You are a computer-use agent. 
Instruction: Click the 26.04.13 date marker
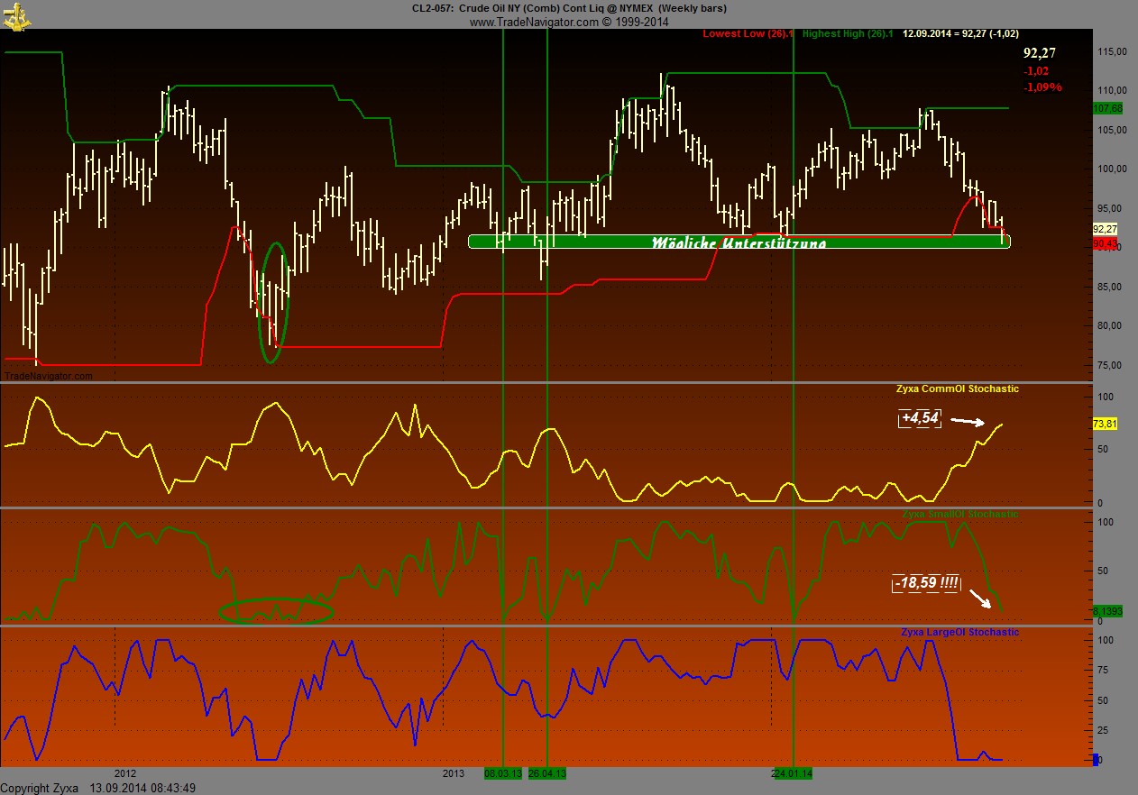[x=547, y=773]
